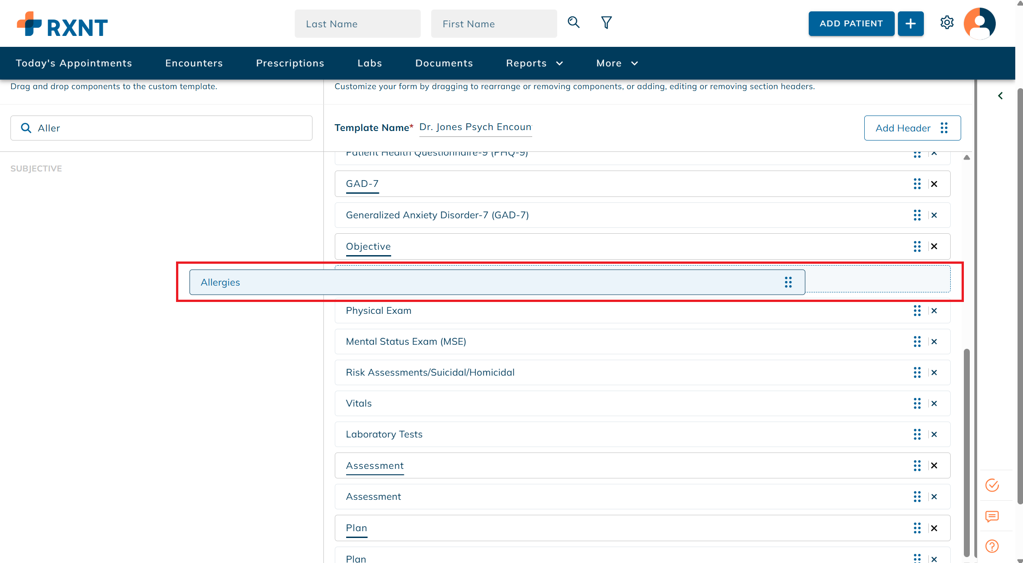Click the ADD PATIENT button
This screenshot has height=563, width=1023.
coord(851,24)
